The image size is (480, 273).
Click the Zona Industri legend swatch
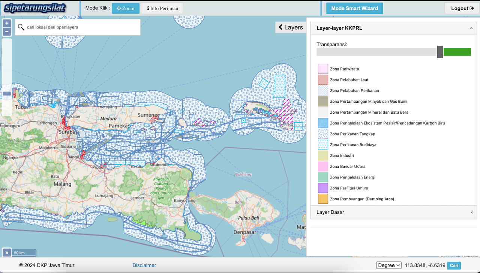[323, 156]
